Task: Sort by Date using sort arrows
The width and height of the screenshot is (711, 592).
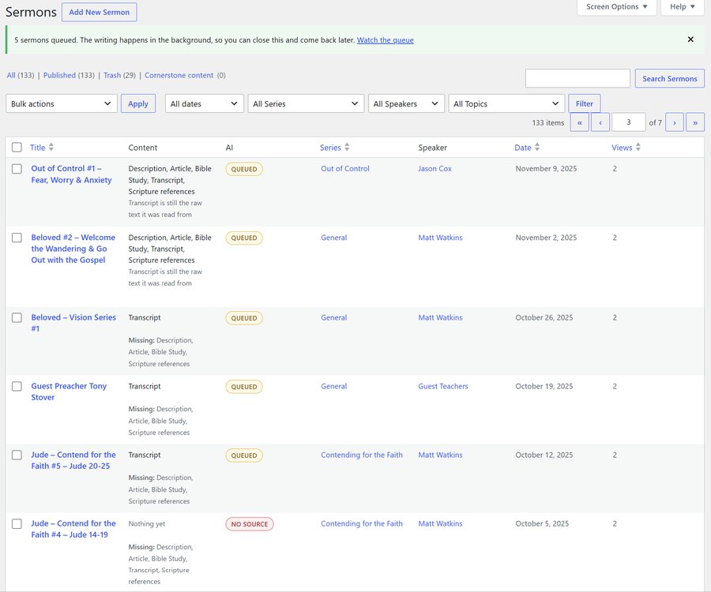Action: tap(537, 147)
